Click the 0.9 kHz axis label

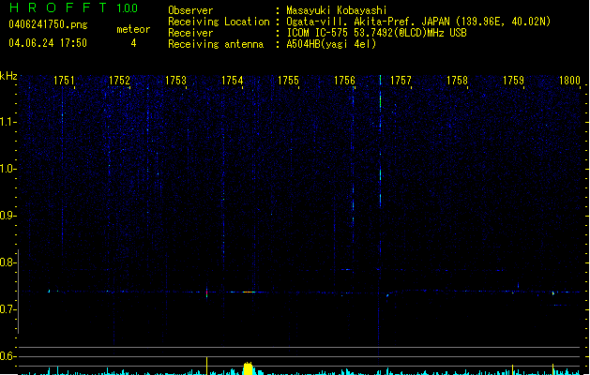pyautogui.click(x=8, y=216)
